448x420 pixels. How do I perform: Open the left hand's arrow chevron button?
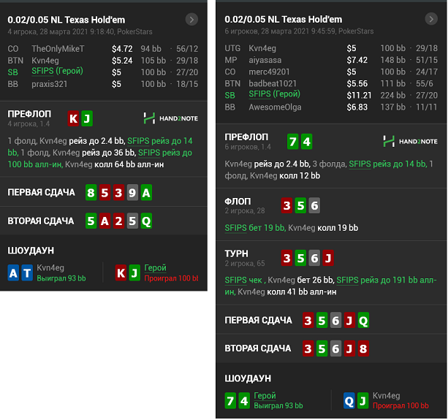tap(191, 20)
